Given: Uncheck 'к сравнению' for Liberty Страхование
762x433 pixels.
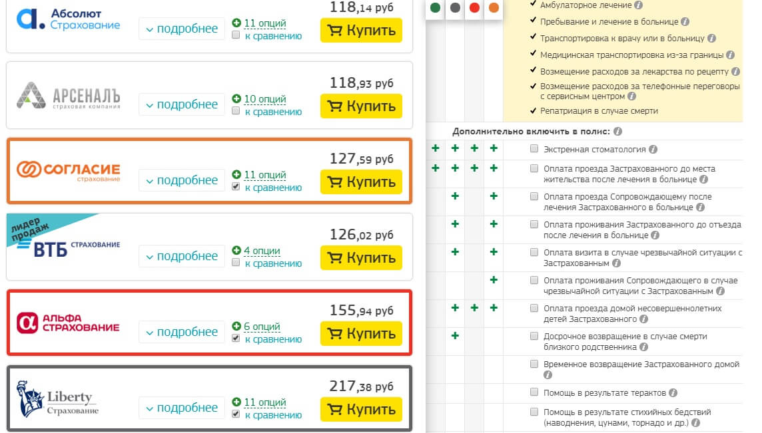Looking at the screenshot, I should tap(236, 414).
